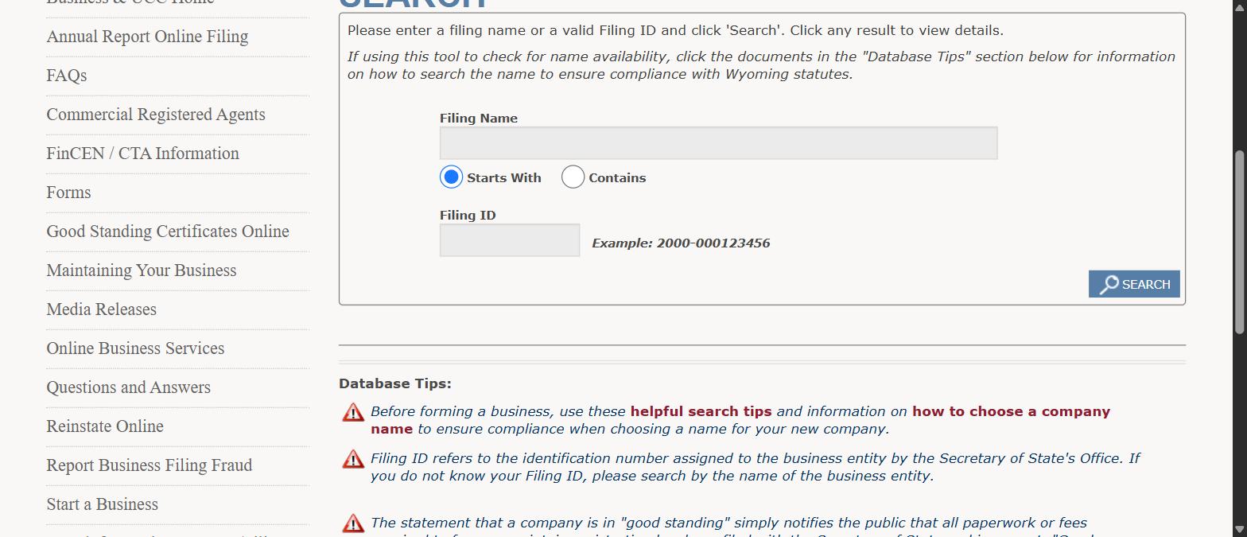Click the 'Filing Name' label

click(x=479, y=118)
